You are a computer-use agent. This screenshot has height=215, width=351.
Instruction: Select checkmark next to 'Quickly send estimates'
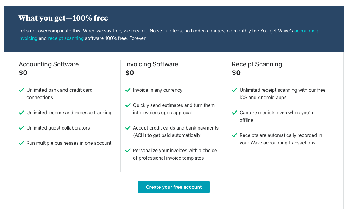128,105
